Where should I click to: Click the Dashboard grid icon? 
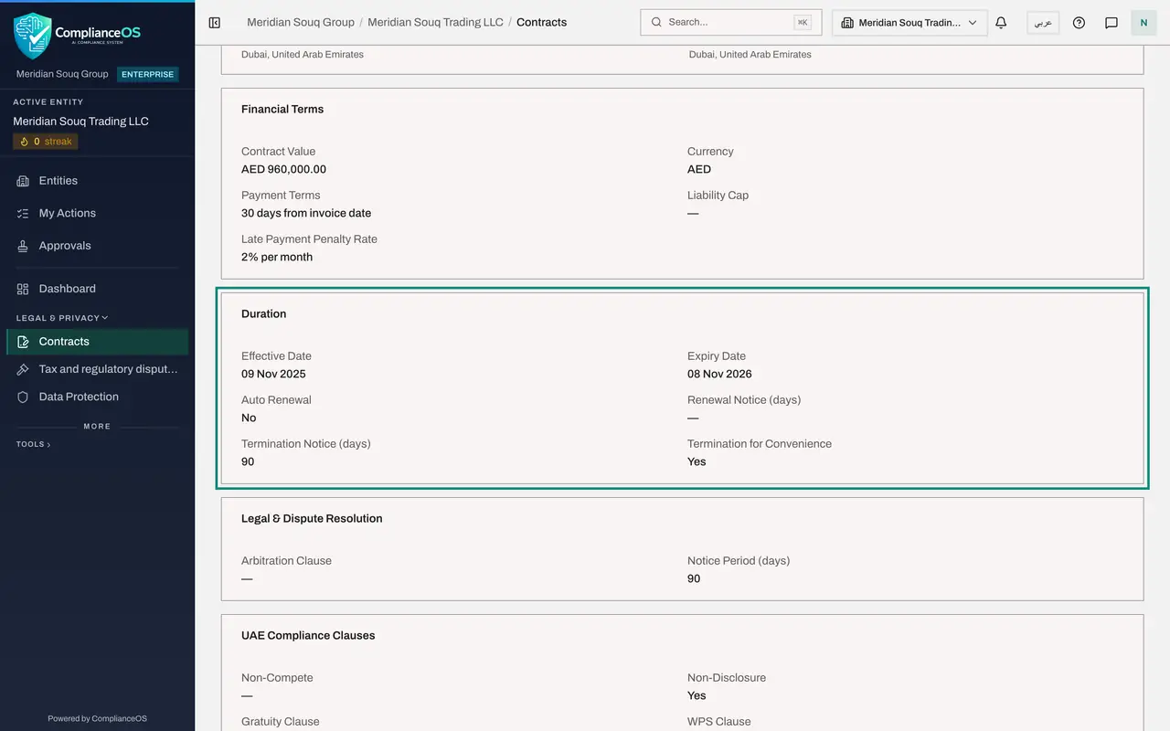pyautogui.click(x=23, y=289)
